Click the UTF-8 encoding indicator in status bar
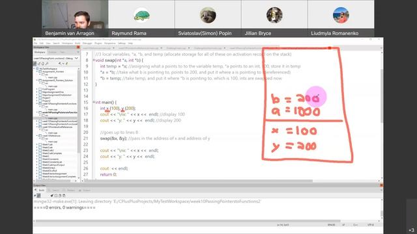This screenshot has width=417, height=234. click(371, 225)
